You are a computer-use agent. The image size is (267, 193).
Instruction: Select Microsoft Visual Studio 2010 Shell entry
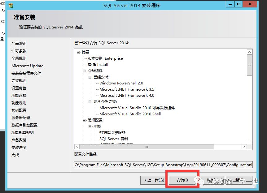pyautogui.click(x=130, y=114)
